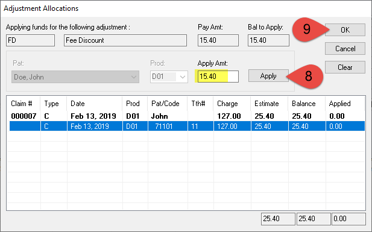Viewport: 372px width, 232px height.
Task: Focus the Apply Amt field showing 15.40
Action: point(218,77)
